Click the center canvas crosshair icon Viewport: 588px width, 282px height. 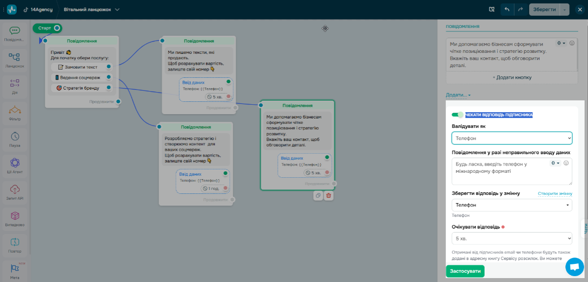325,28
